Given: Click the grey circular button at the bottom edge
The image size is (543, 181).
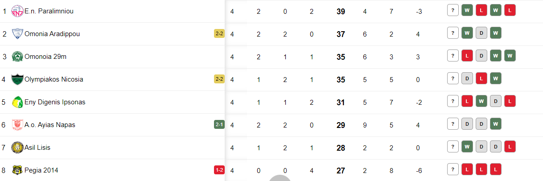Looking at the screenshot, I should tap(280, 178).
